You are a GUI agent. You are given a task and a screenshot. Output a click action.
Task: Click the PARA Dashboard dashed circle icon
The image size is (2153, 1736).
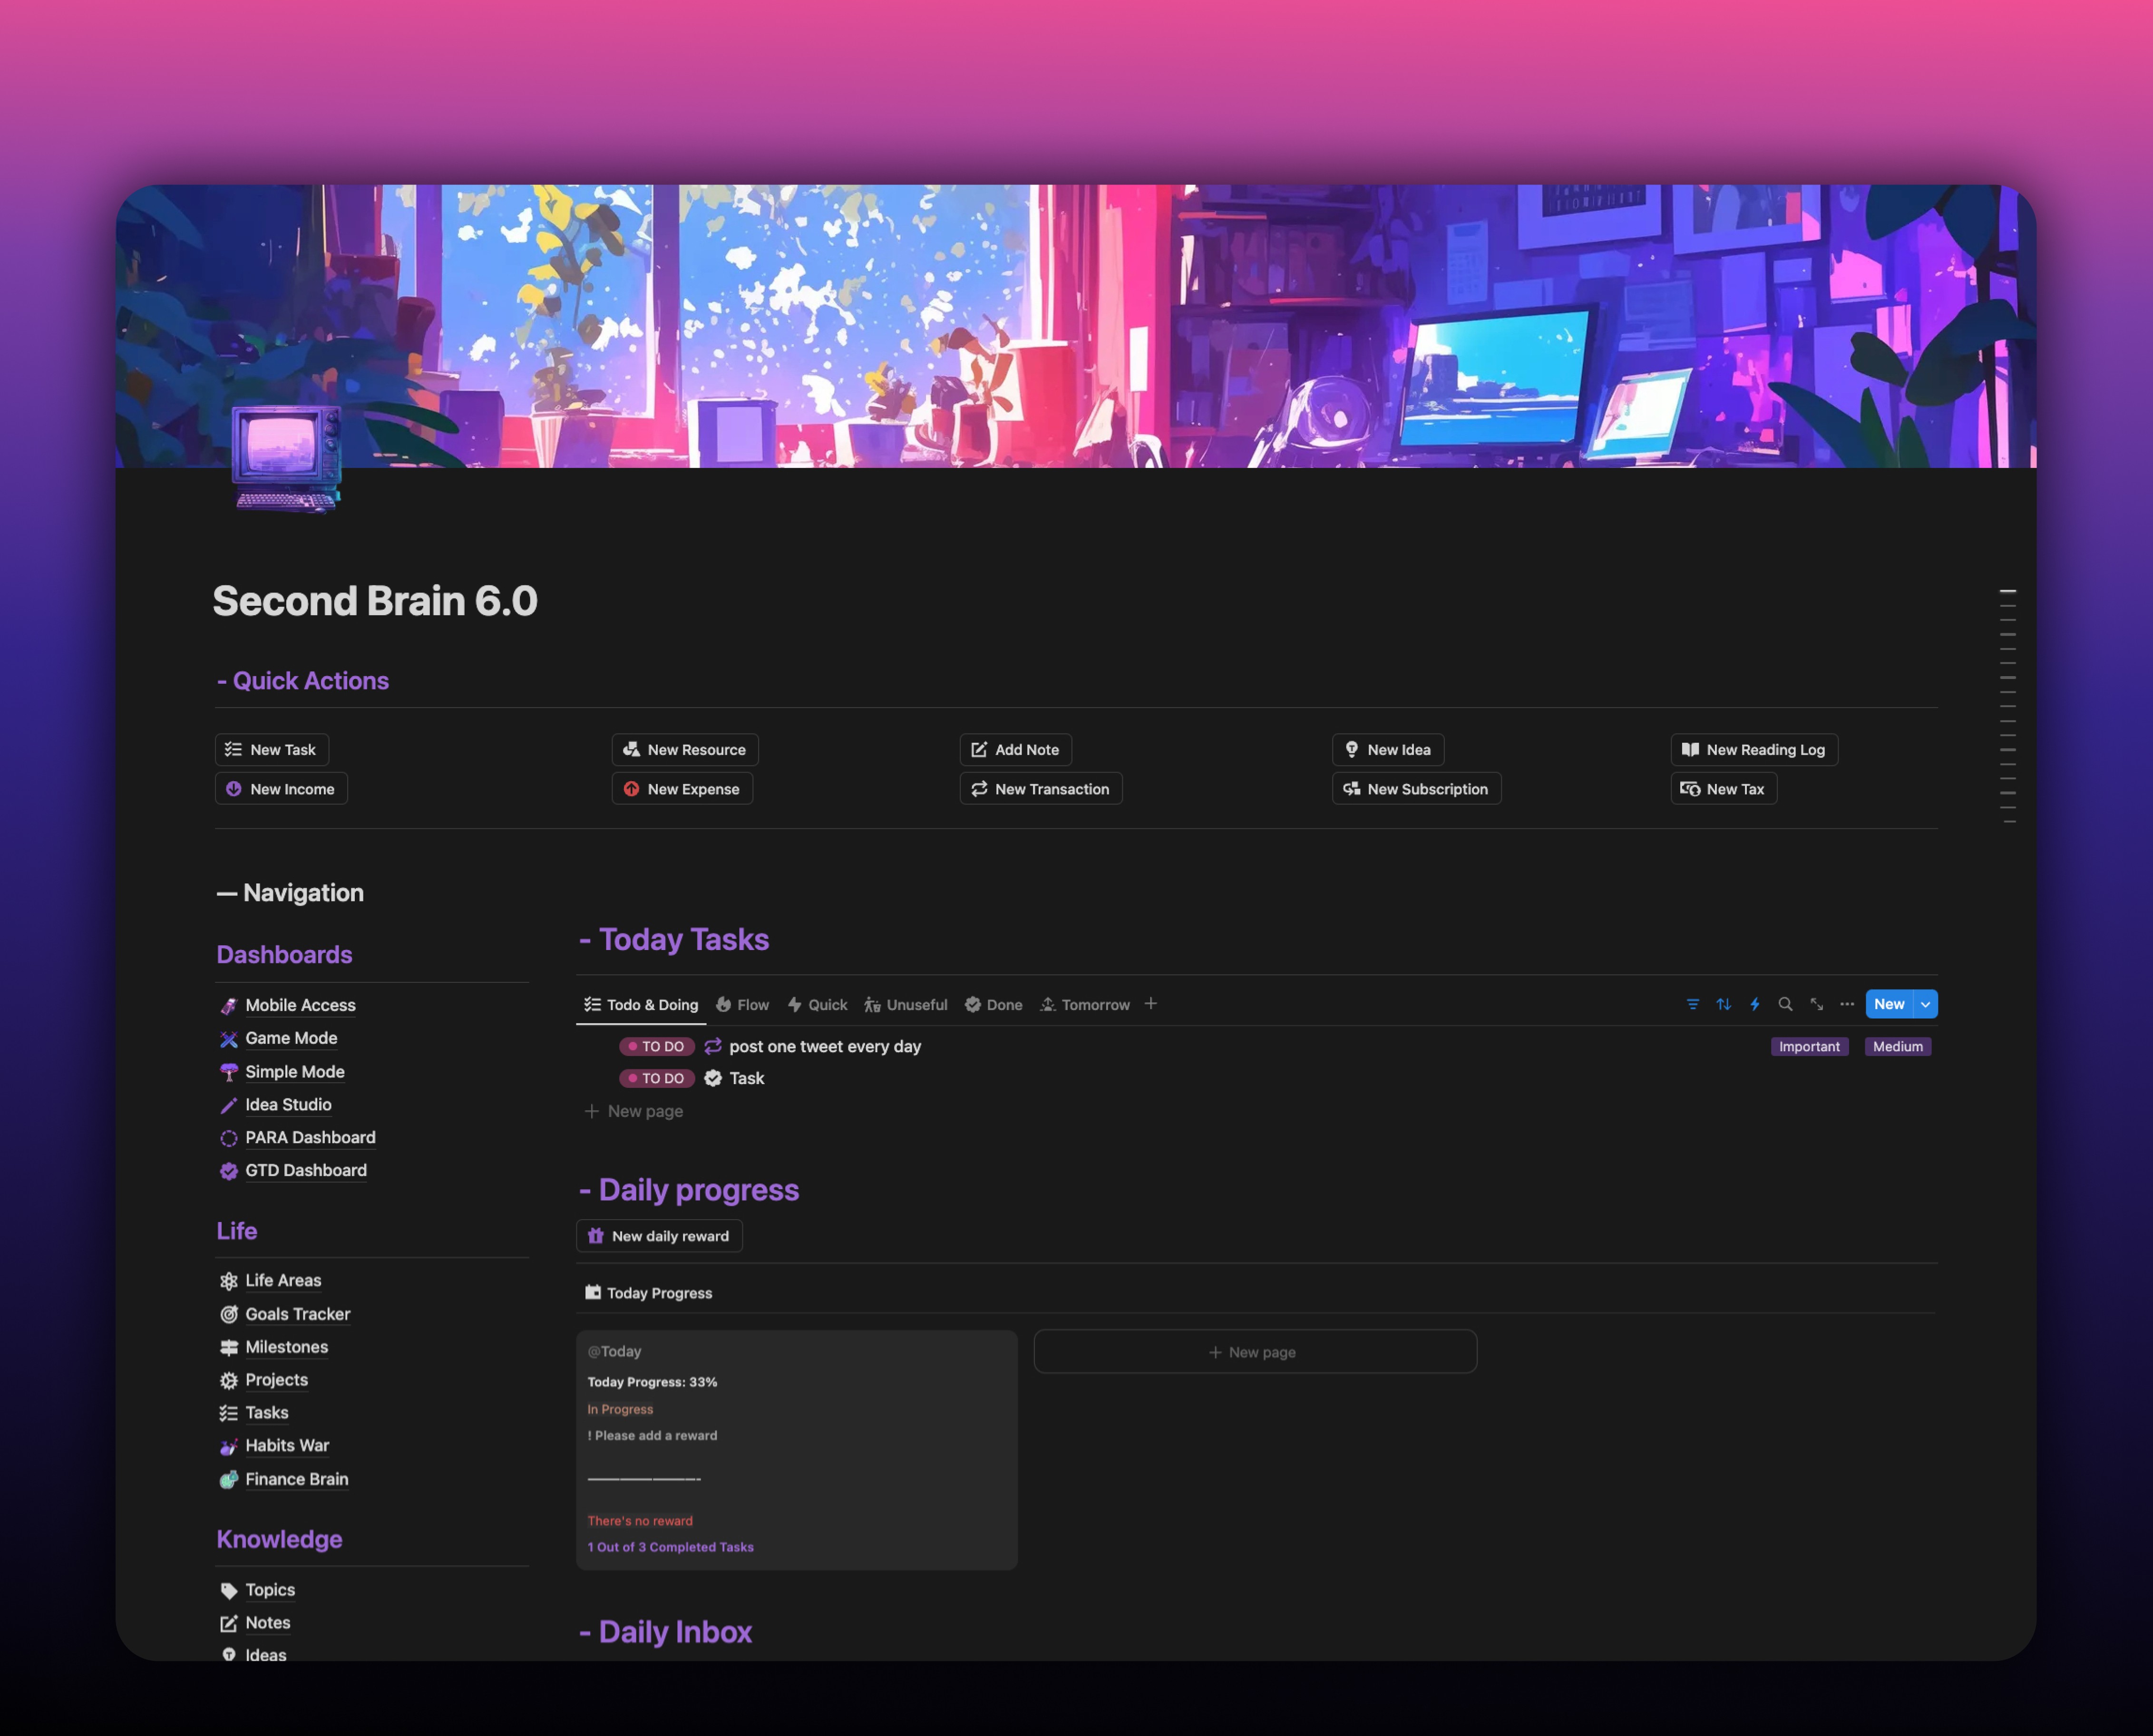229,1138
